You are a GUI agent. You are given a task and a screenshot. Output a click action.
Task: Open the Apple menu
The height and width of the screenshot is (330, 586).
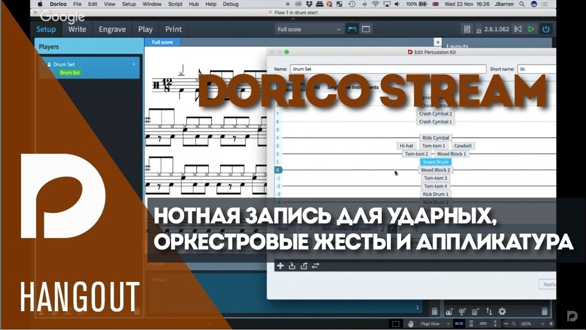[40, 4]
